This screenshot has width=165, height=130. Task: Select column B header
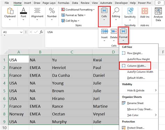click(x=40, y=52)
